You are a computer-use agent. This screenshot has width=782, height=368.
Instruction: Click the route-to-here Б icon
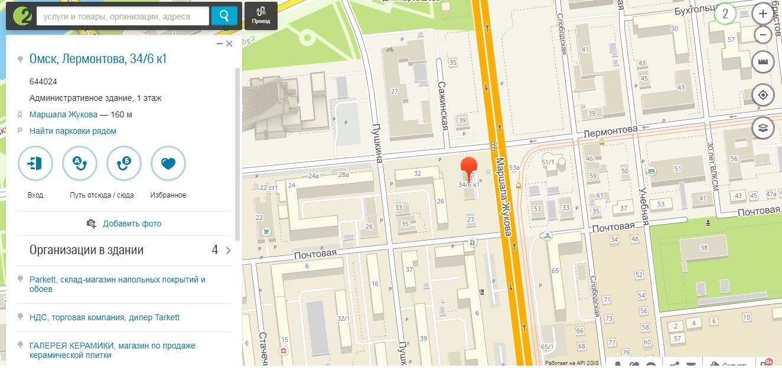(x=124, y=164)
